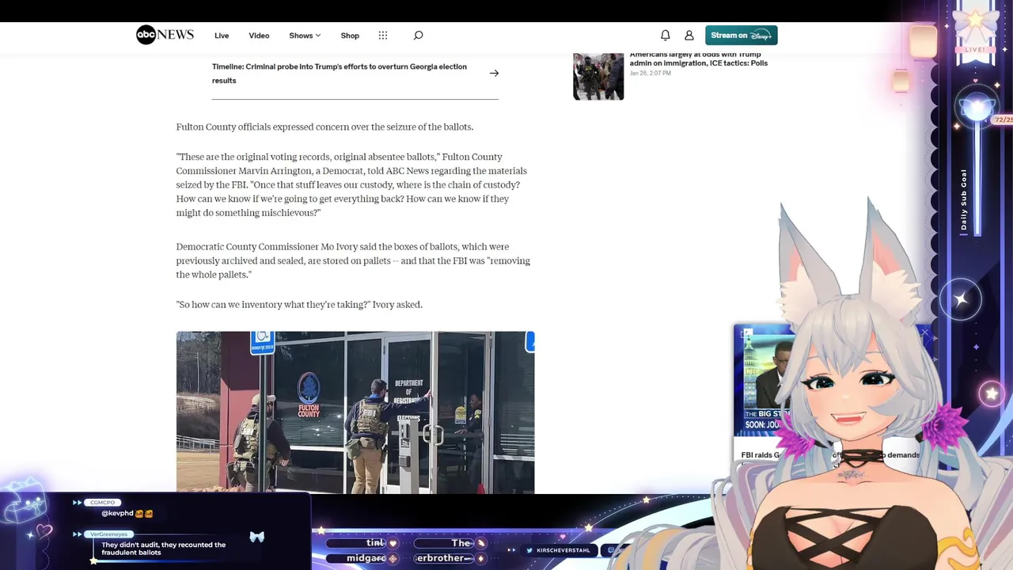The image size is (1013, 570).
Task: Open Americans largely at odds immigration article
Action: [x=699, y=59]
